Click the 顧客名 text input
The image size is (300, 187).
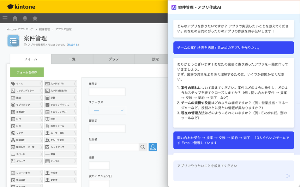107,129
